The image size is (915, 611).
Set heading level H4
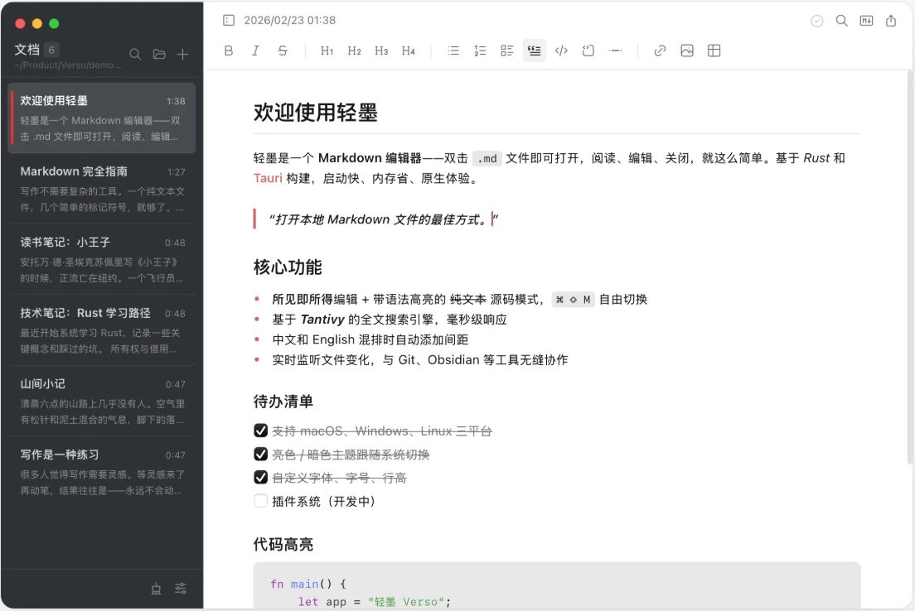pos(408,51)
